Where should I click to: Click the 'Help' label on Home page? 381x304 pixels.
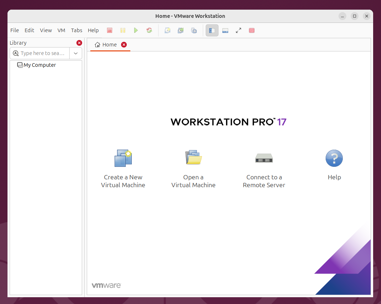[334, 177]
